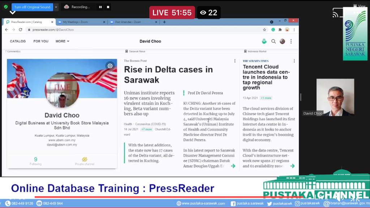Click The Borneo Post publication name
Image resolution: width=370 pixels, height=208 pixels.
135,61
